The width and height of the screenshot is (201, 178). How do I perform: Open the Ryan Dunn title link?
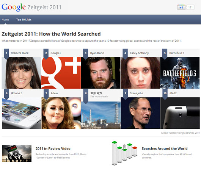point(97,53)
